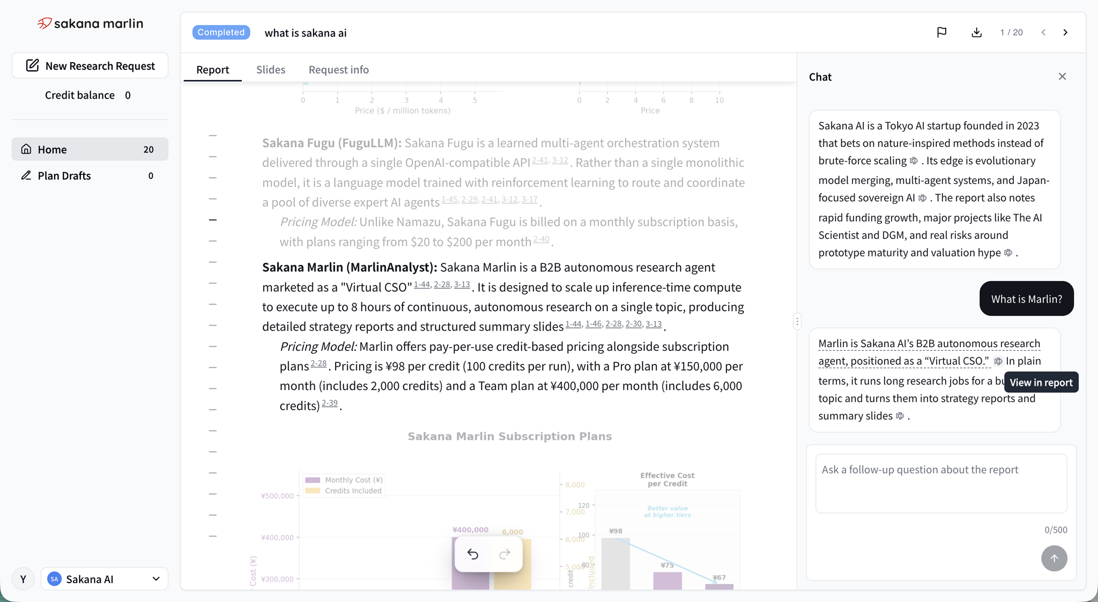Open the Request info tab

[338, 69]
